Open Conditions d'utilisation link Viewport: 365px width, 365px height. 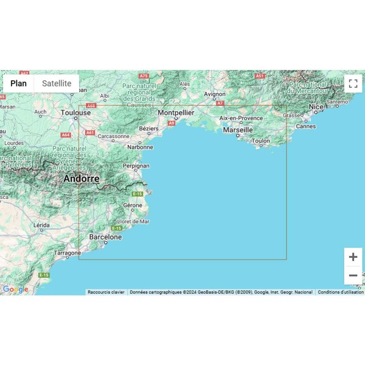coord(340,292)
